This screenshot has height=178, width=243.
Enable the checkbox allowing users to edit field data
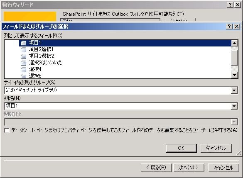pos(7,130)
